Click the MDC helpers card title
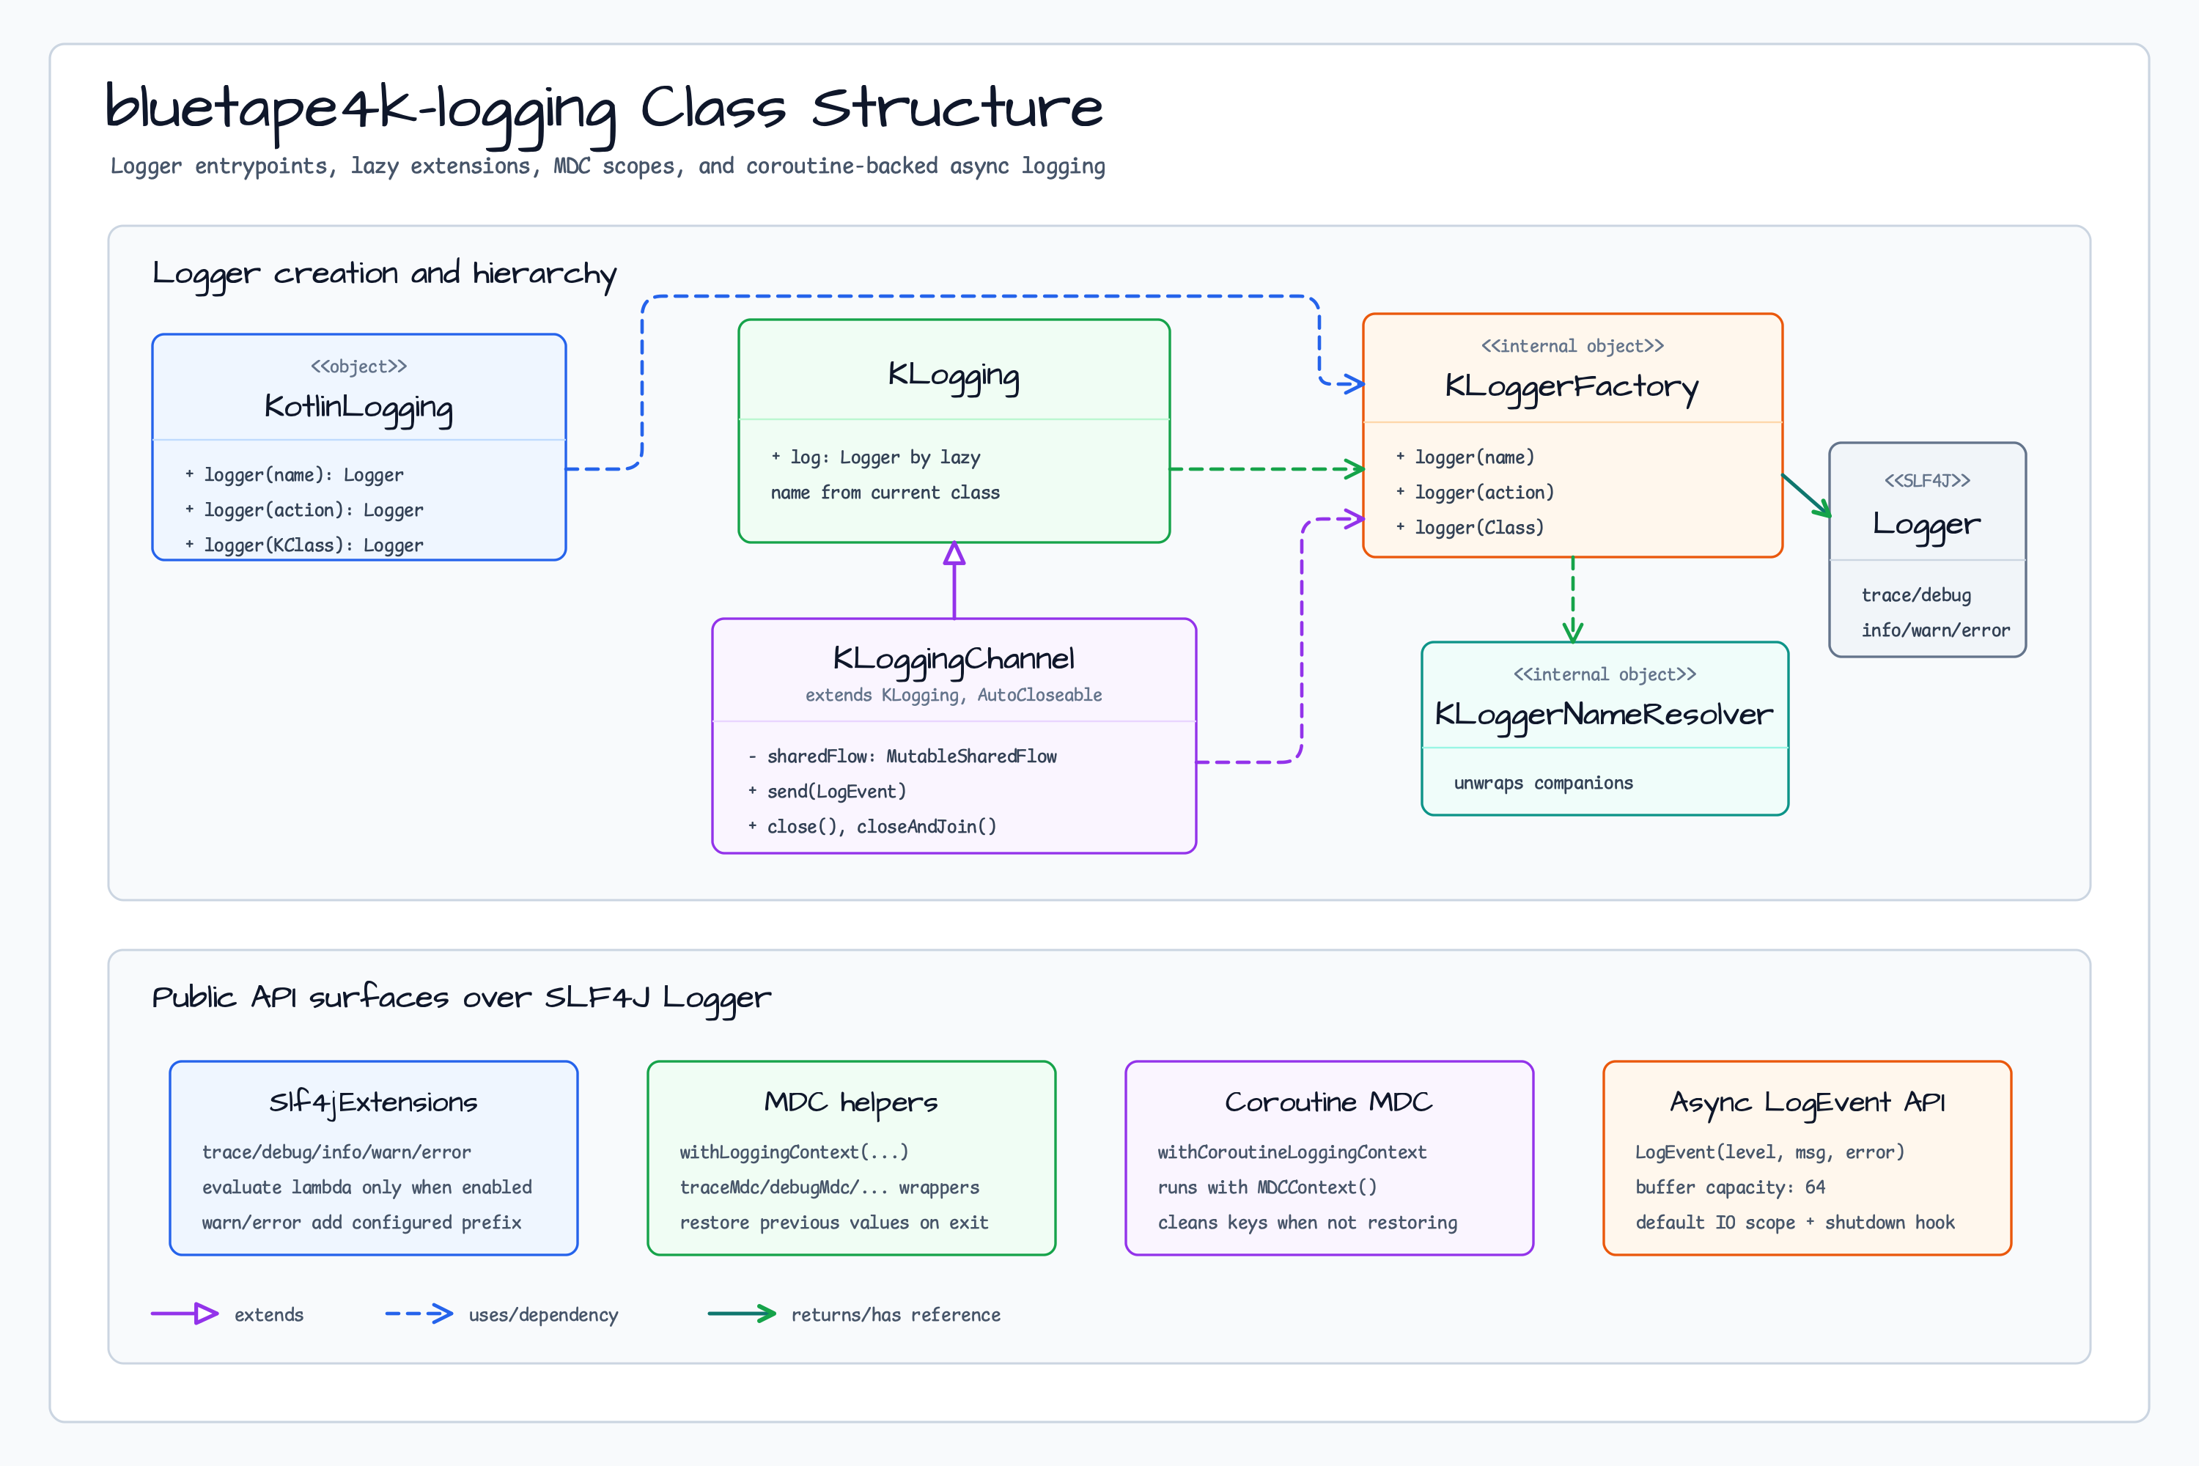Viewport: 2199px width, 1466px height. tap(851, 1103)
